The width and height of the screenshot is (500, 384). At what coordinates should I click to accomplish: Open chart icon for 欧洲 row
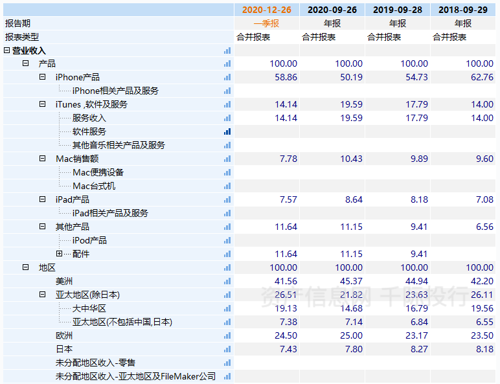click(227, 335)
